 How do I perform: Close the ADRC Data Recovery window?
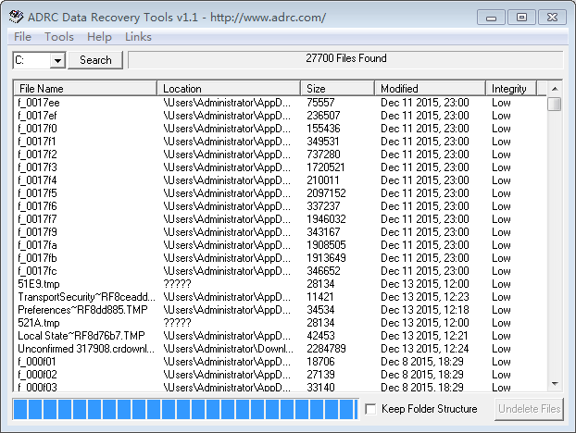[x=552, y=18]
